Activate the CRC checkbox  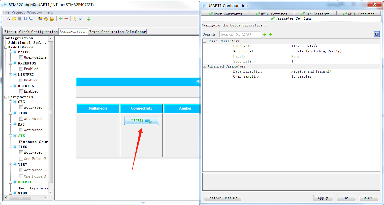click(21, 107)
